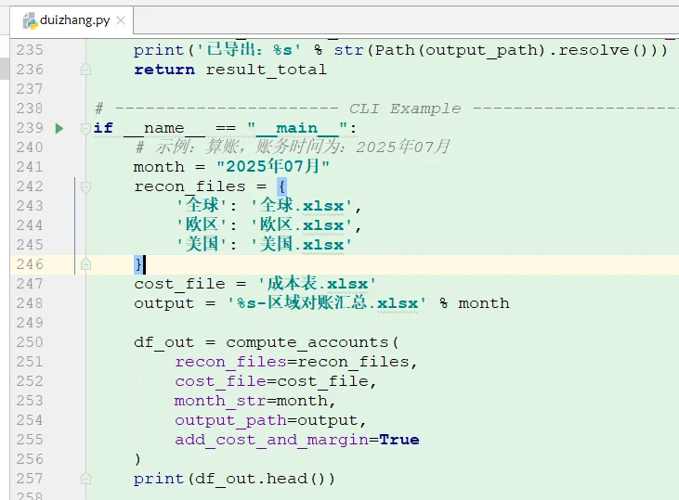Click line number 241 in the gutter
The width and height of the screenshot is (679, 500).
pos(30,167)
